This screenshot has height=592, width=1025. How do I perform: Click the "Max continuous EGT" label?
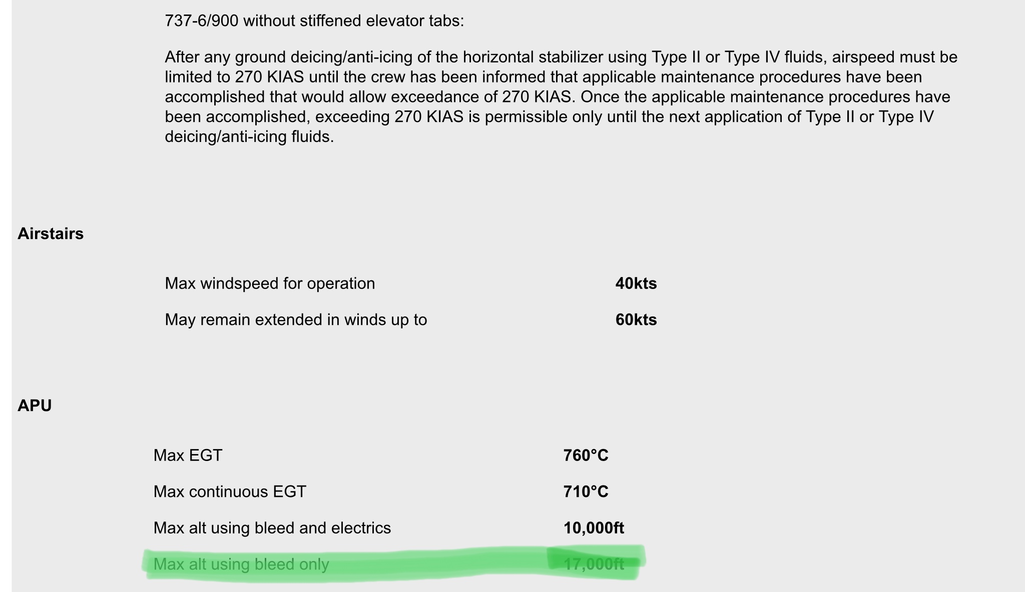[x=230, y=491]
